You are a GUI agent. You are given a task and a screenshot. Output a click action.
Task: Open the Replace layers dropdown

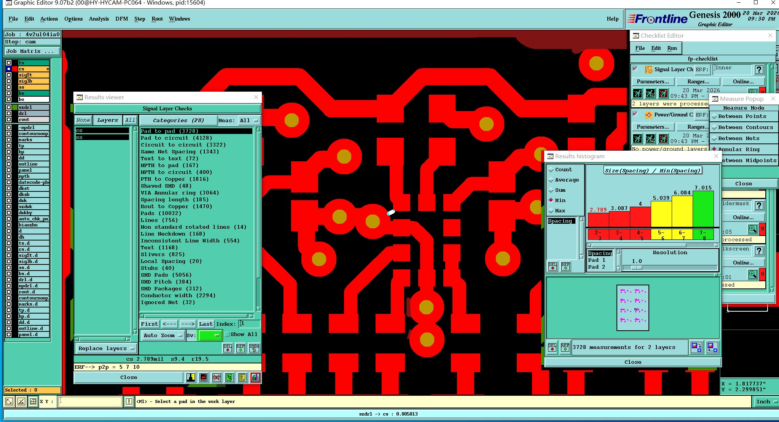(106, 349)
